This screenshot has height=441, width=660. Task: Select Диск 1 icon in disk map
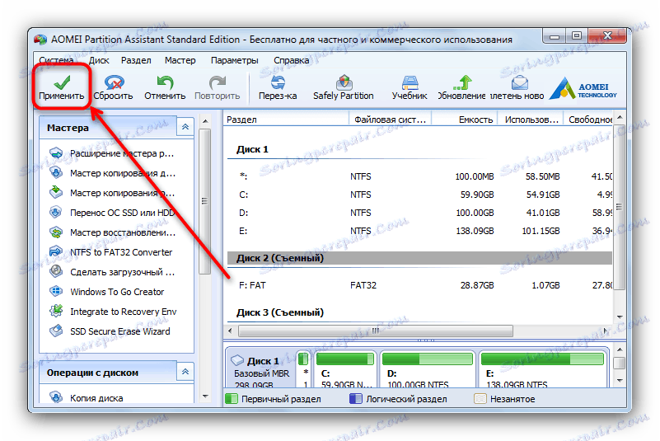click(x=237, y=360)
